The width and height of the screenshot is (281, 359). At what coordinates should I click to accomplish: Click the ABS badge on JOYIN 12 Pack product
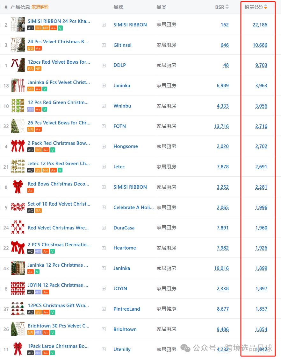[38, 292]
